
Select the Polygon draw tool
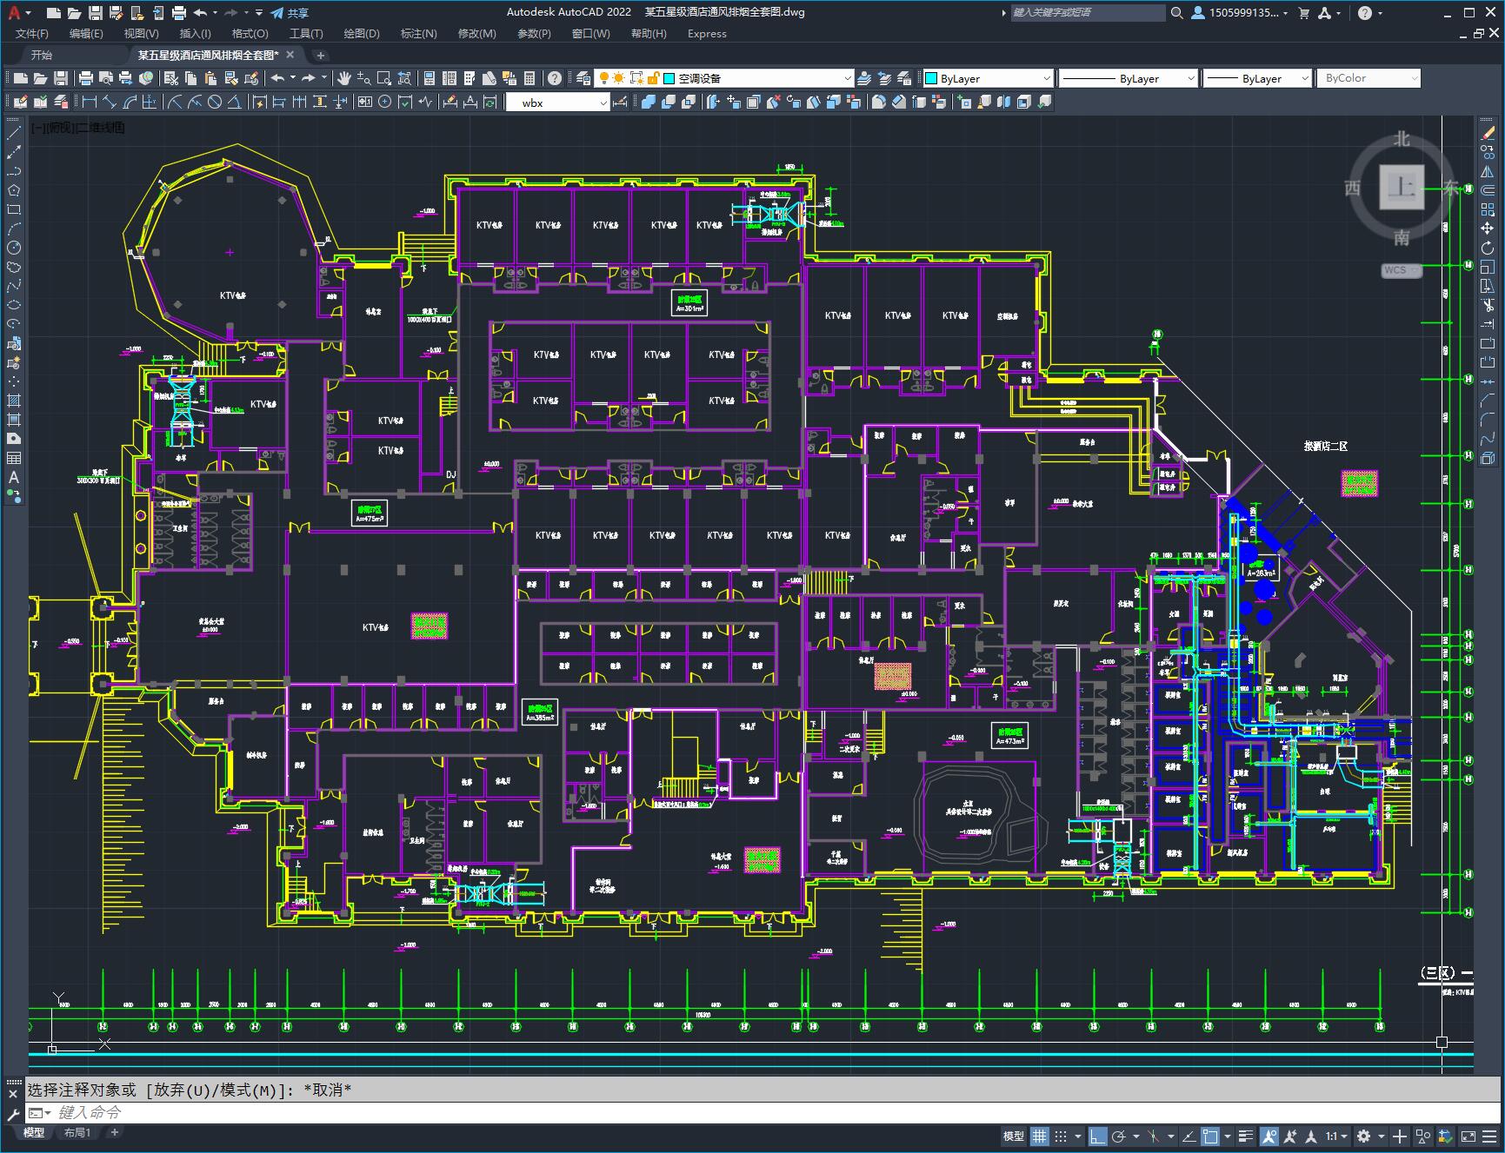14,190
